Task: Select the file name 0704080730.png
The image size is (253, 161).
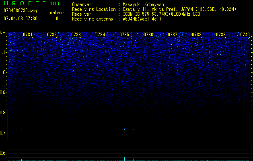Action: [21, 11]
